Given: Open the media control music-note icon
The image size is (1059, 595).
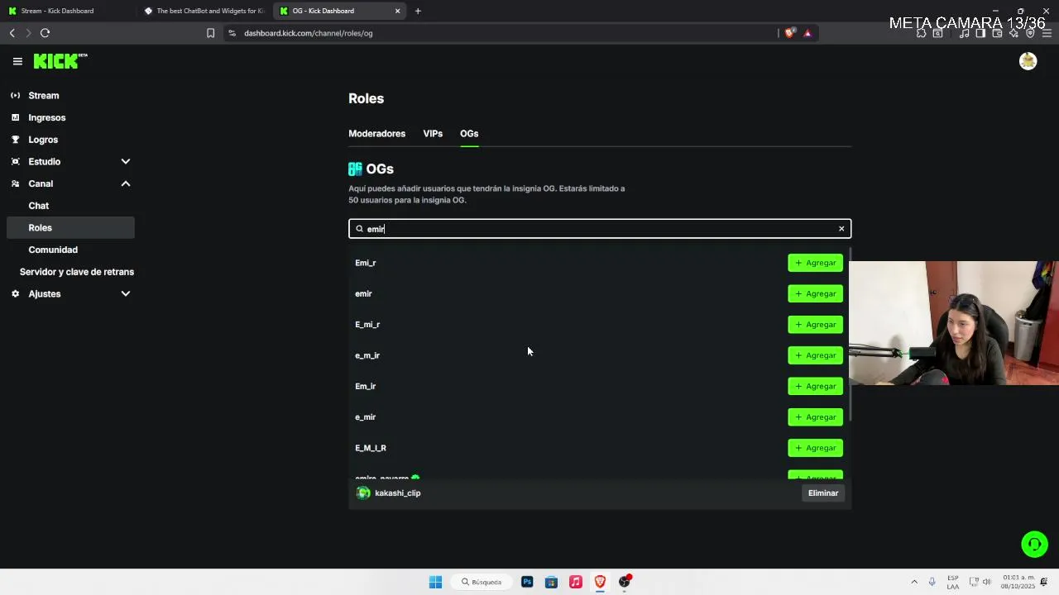Looking at the screenshot, I should [x=964, y=33].
